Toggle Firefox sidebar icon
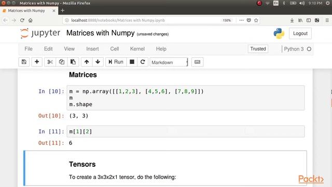 (x=309, y=20)
